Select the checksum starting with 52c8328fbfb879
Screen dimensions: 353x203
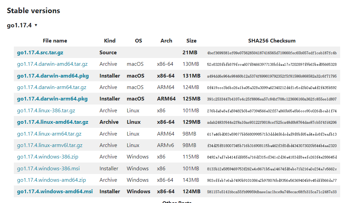[x=272, y=64]
